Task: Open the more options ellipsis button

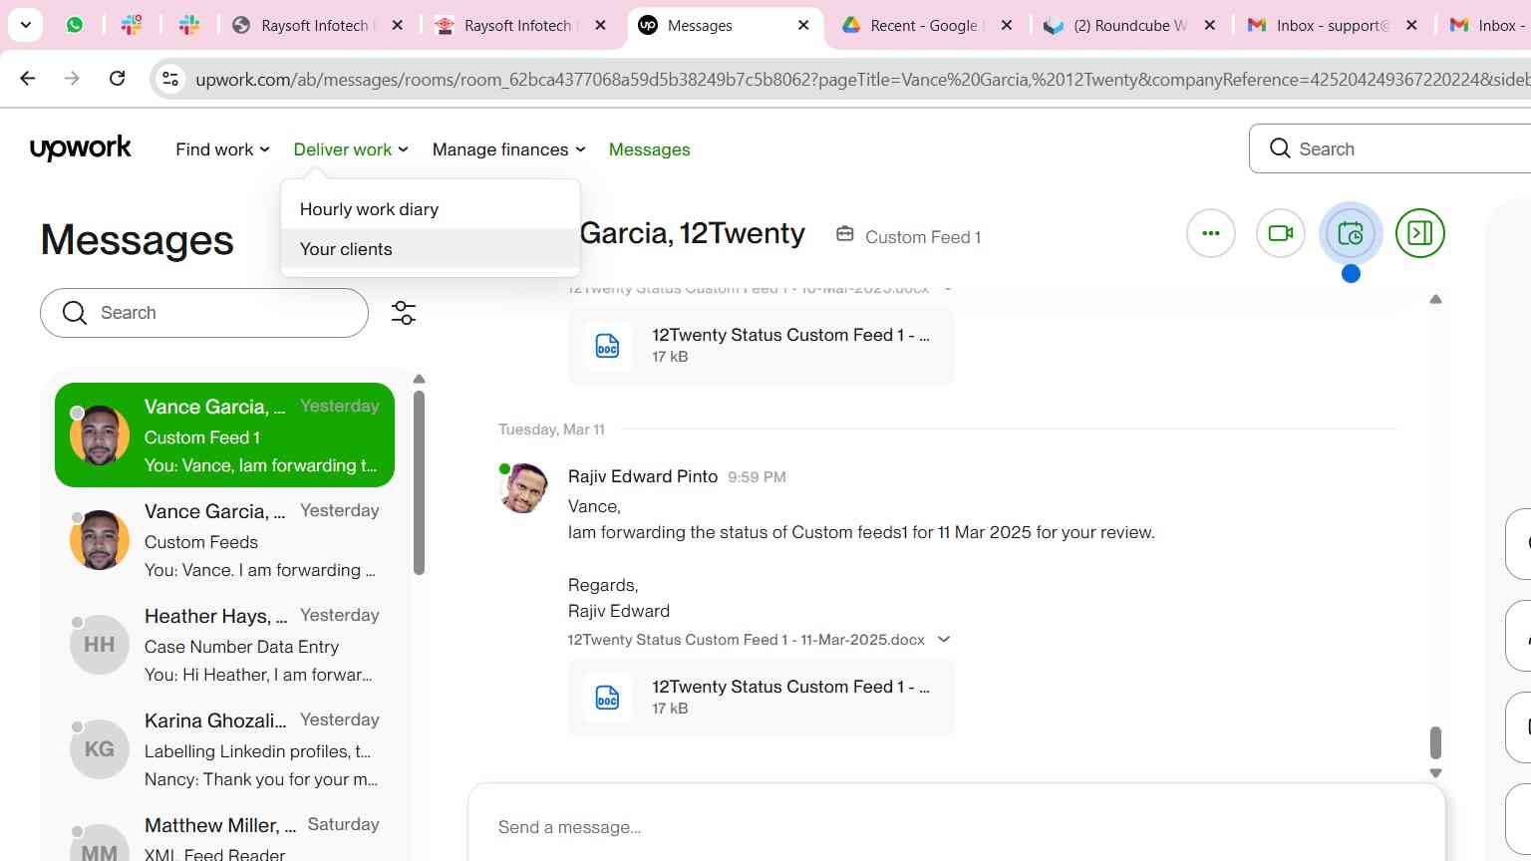Action: coord(1211,233)
